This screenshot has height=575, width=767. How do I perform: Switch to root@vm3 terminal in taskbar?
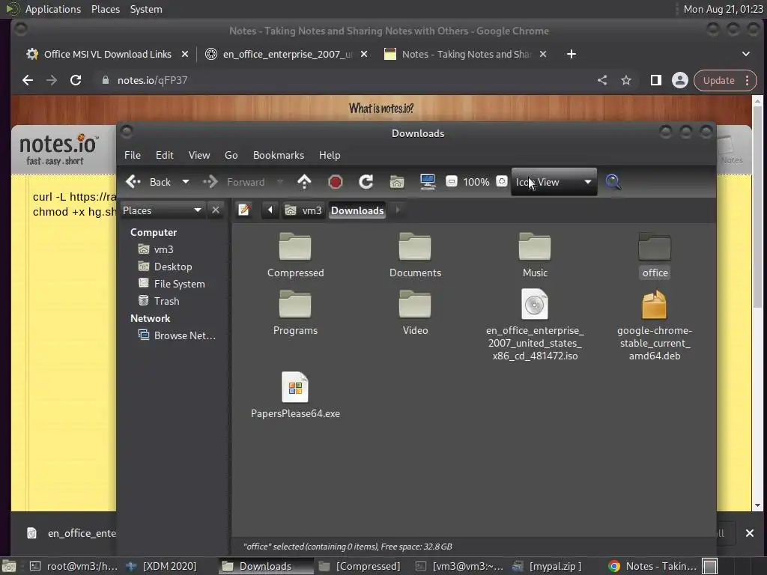click(73, 566)
